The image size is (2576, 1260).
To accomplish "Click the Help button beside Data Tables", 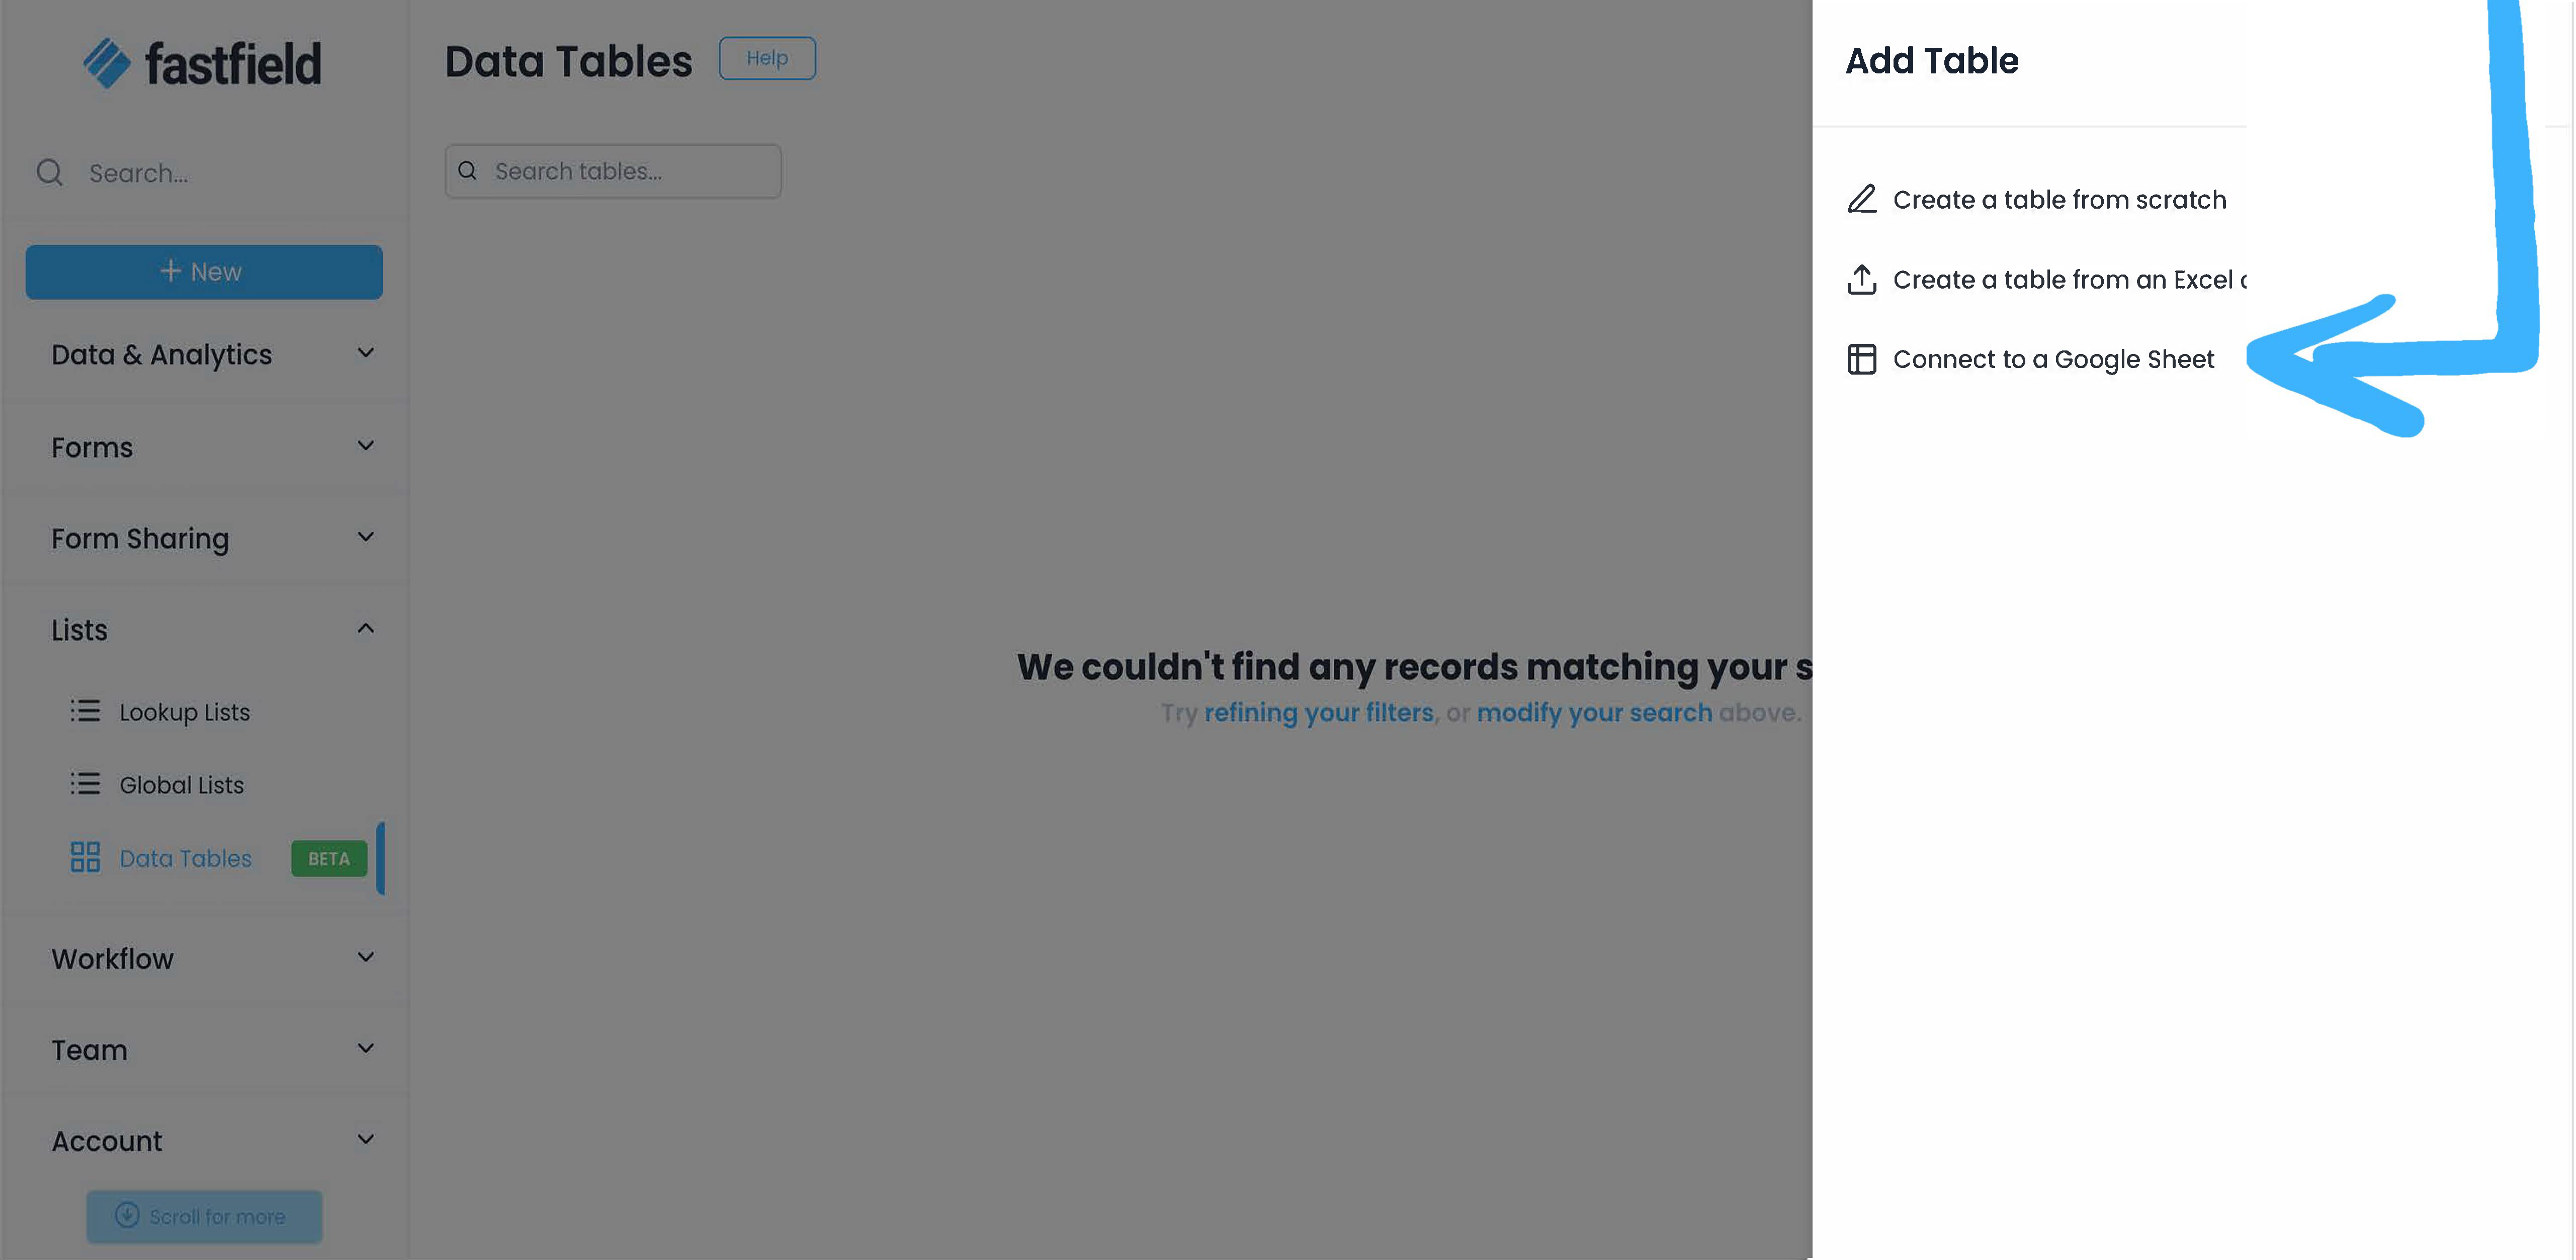I will [767, 58].
